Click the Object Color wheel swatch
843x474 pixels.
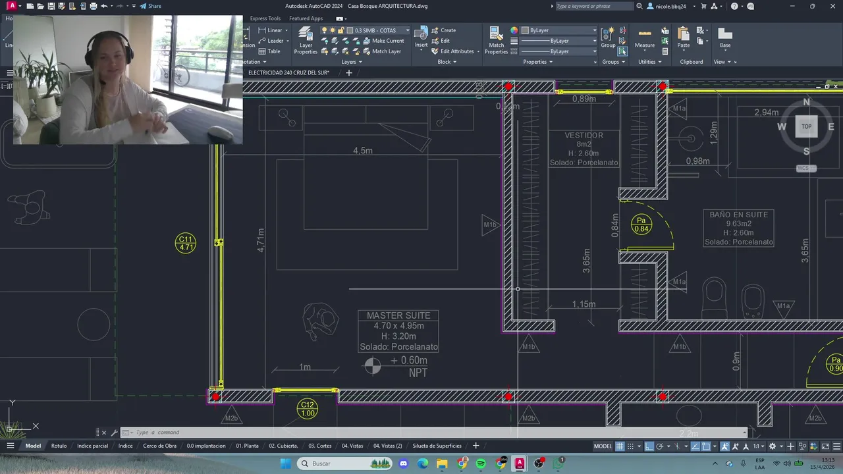[x=514, y=30]
